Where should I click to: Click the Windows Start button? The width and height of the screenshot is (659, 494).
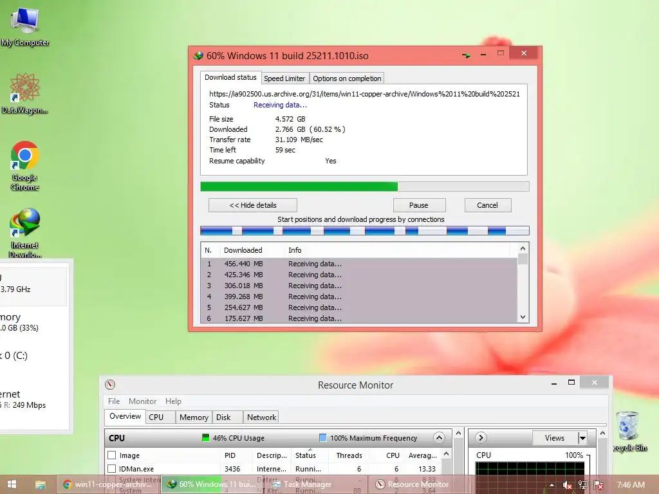12,484
